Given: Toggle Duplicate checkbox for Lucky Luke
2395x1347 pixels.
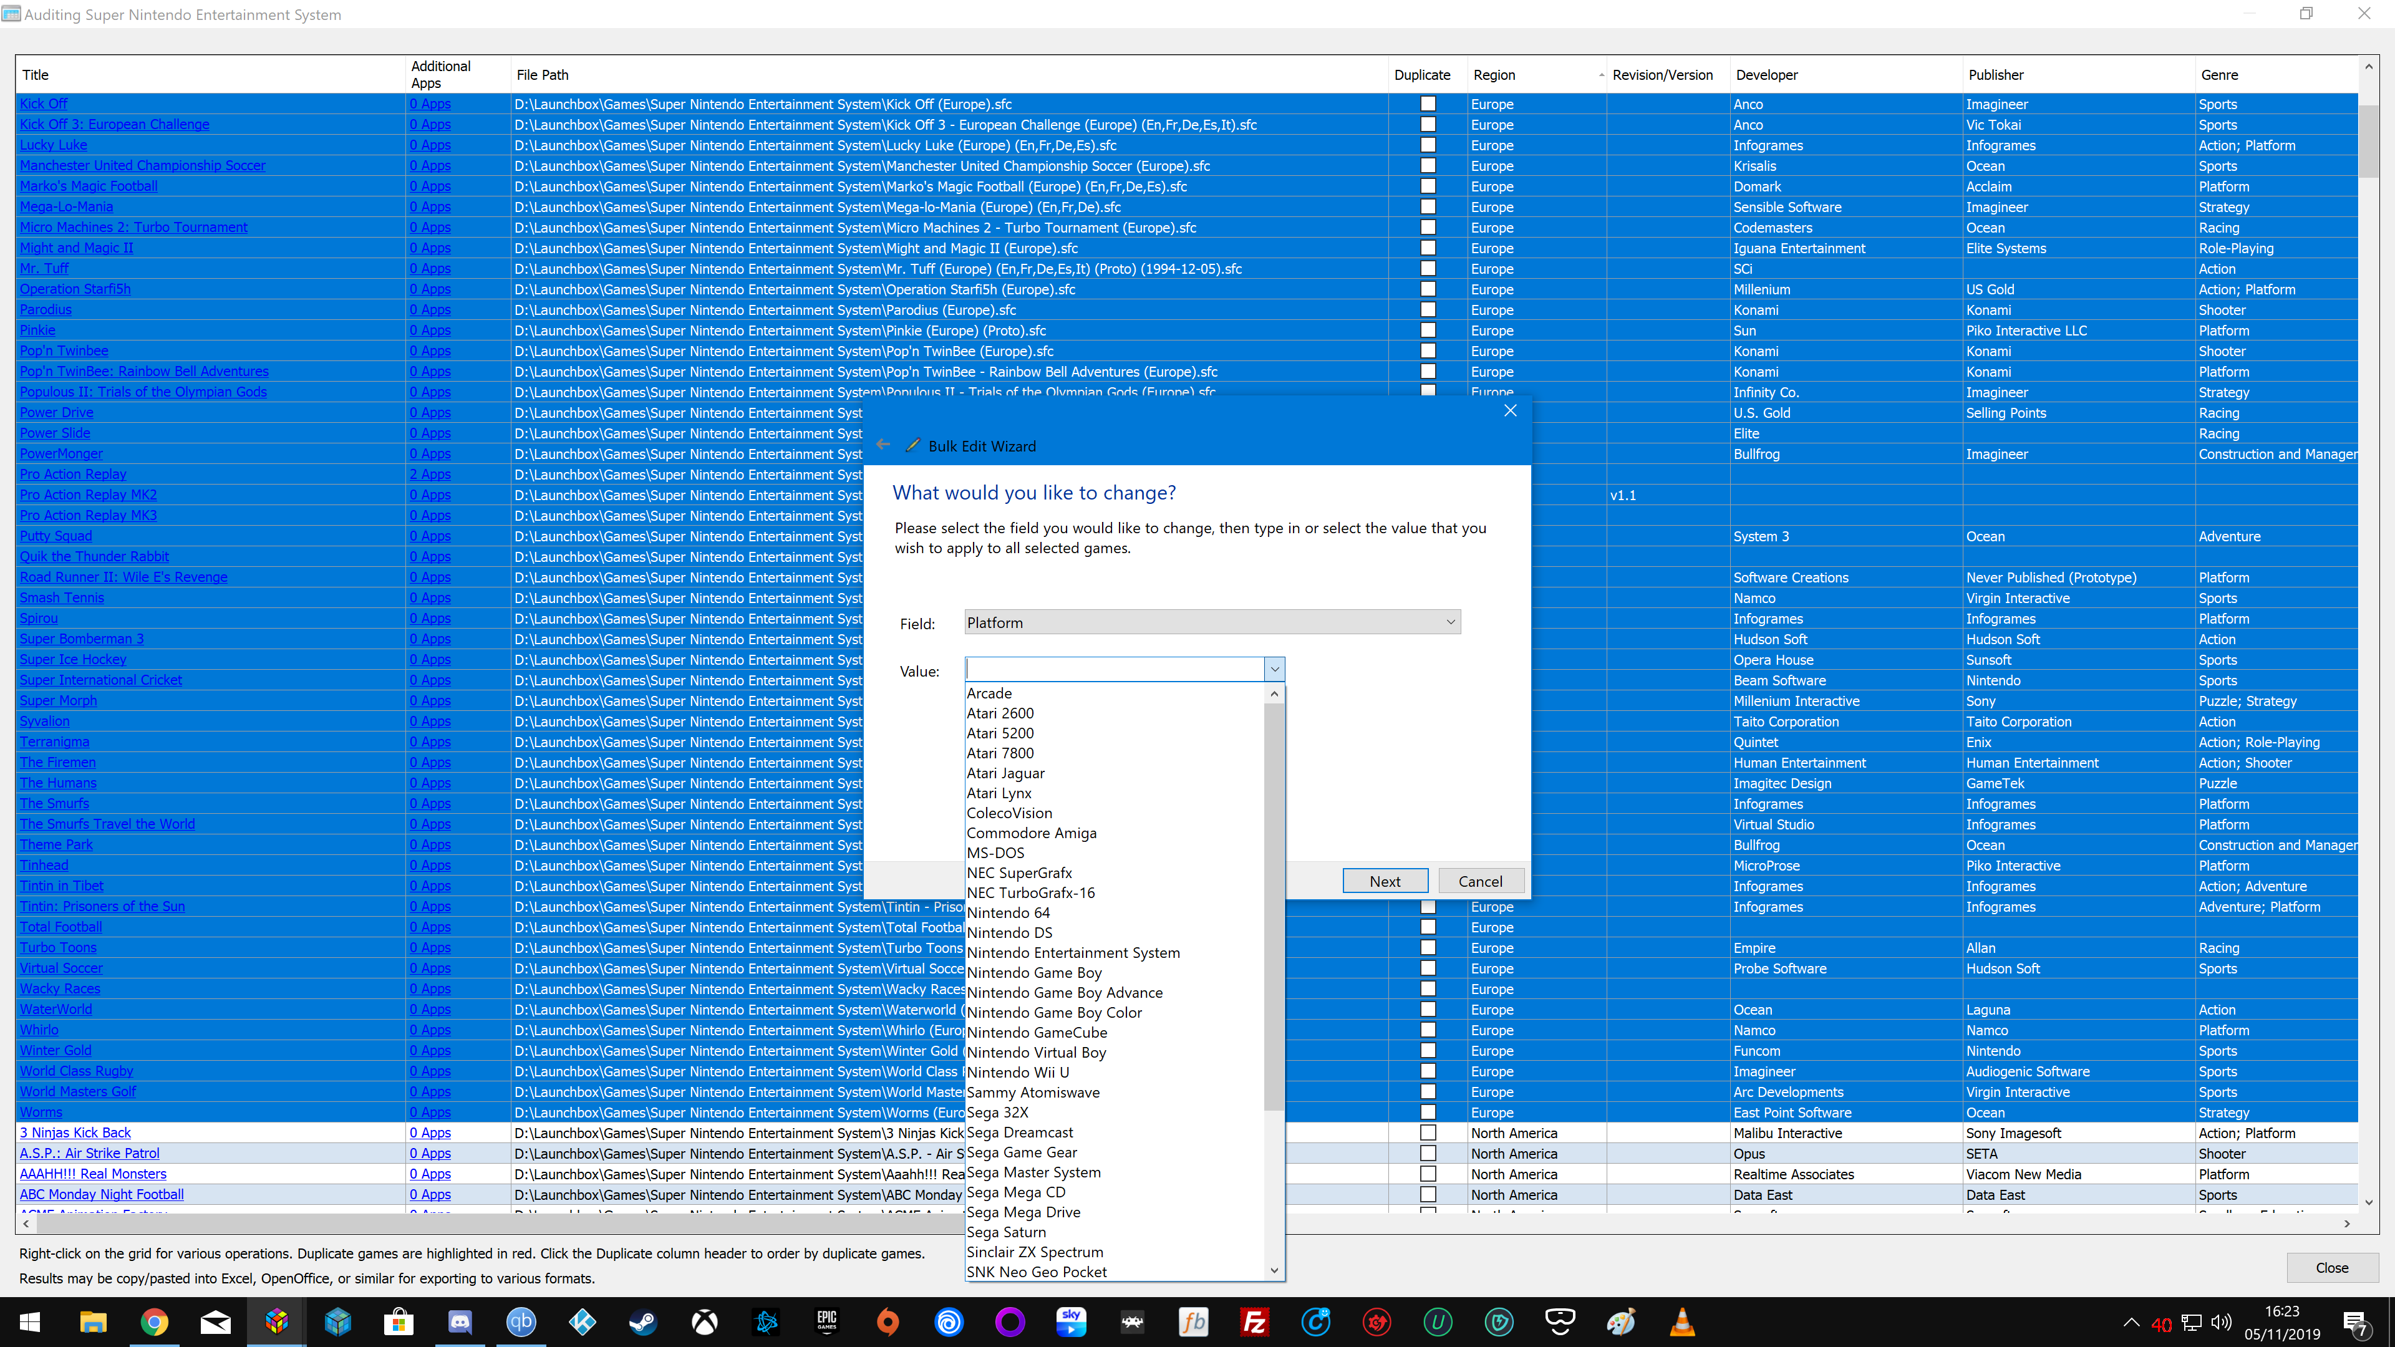Looking at the screenshot, I should pyautogui.click(x=1428, y=145).
